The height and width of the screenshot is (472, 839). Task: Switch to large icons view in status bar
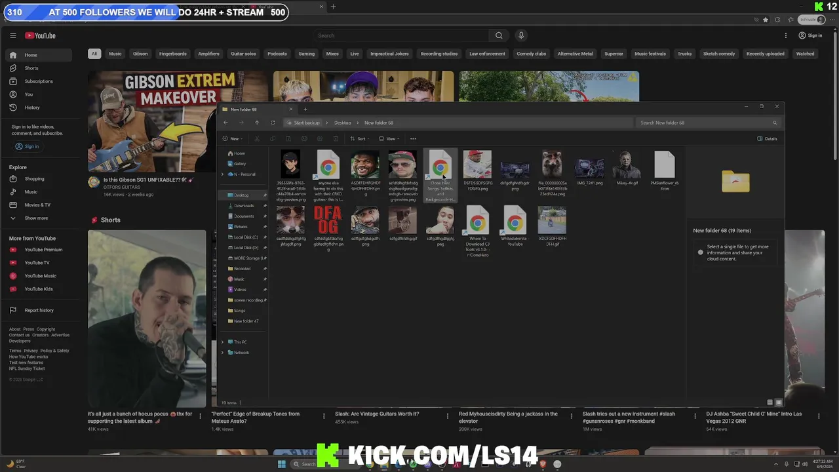[x=779, y=403]
